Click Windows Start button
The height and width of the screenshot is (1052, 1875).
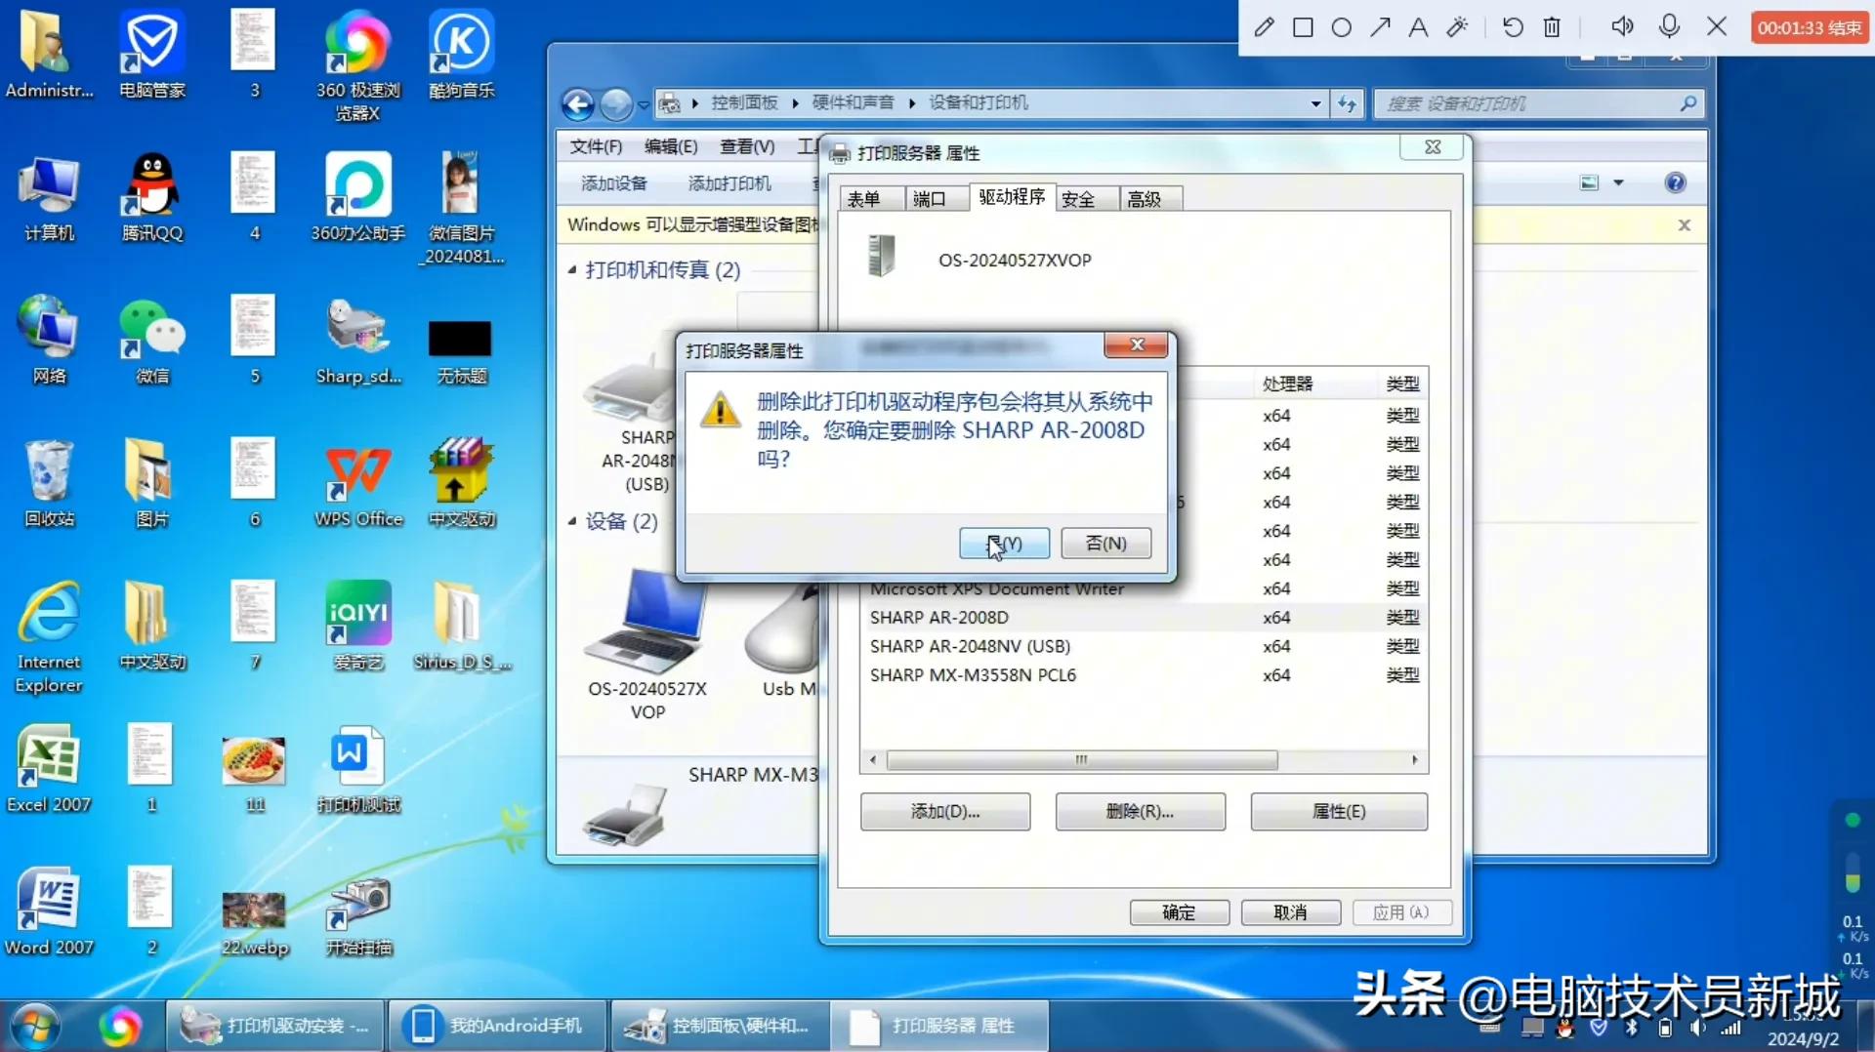[x=36, y=1026]
